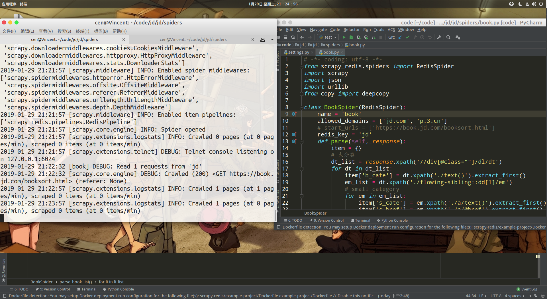
Task: Navigate forward with the right arrow icon
Action: pos(310,37)
